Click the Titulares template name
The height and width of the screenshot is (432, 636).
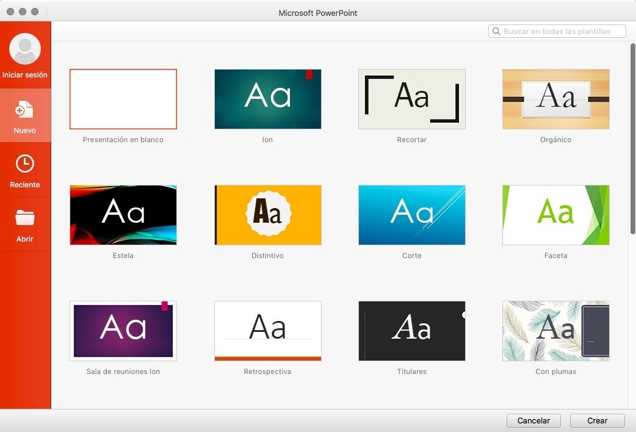(412, 372)
